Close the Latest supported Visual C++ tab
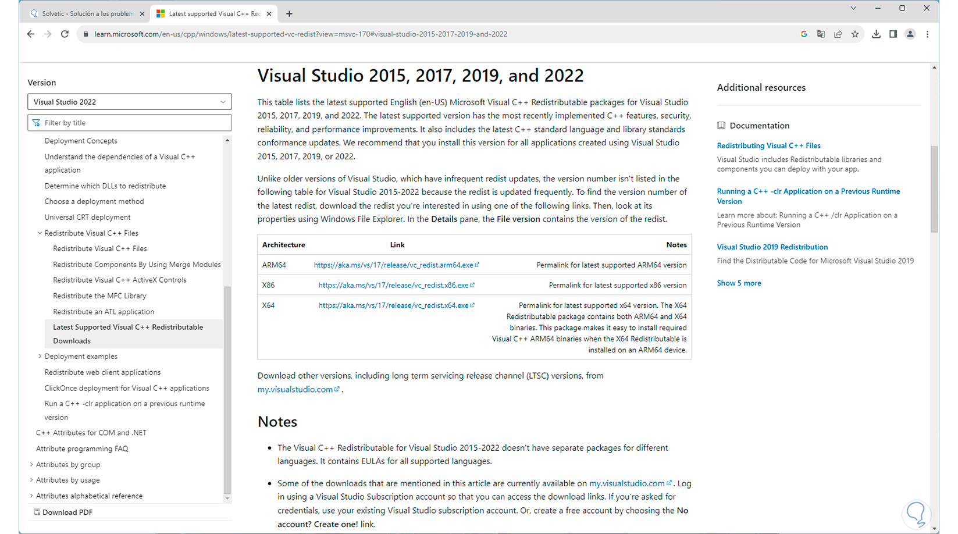The height and width of the screenshot is (534, 958). 269,13
